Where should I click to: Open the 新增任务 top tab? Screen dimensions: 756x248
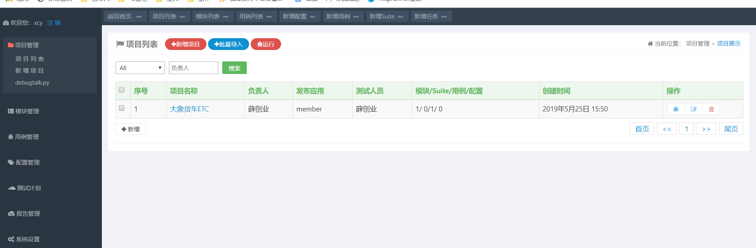tap(431, 16)
